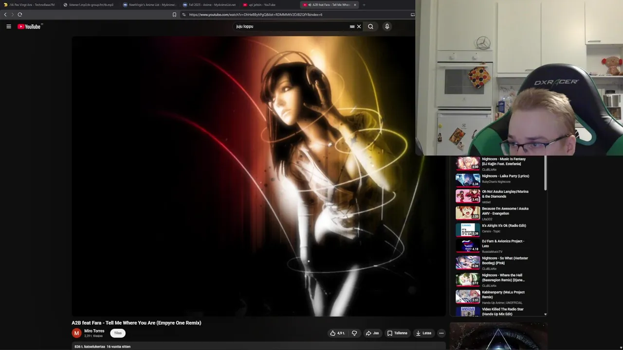Image resolution: width=623 pixels, height=350 pixels.
Task: Close the A2B feat Fara tab
Action: (x=355, y=5)
